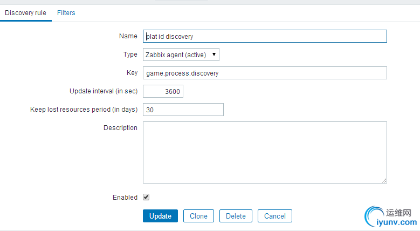The height and width of the screenshot is (231, 420).
Task: Click the Description label text
Action: pos(121,128)
